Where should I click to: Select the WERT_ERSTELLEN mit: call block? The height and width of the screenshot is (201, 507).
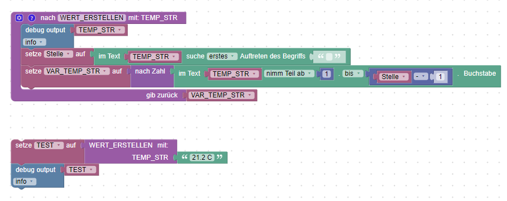coord(131,151)
